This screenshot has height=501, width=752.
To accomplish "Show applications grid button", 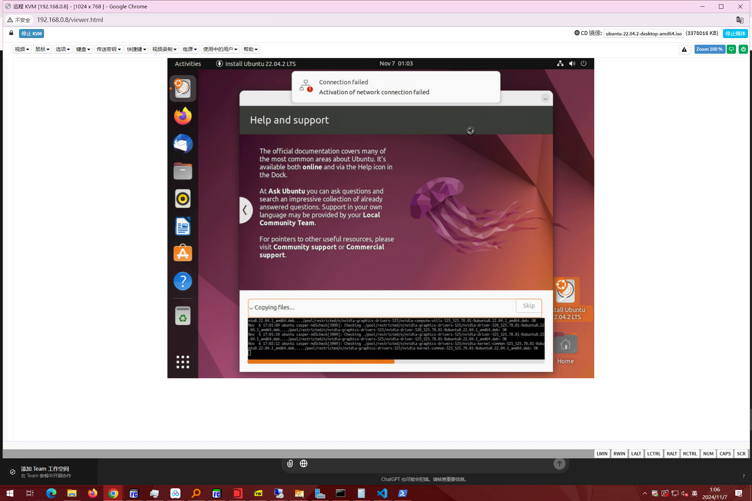I will coord(182,362).
